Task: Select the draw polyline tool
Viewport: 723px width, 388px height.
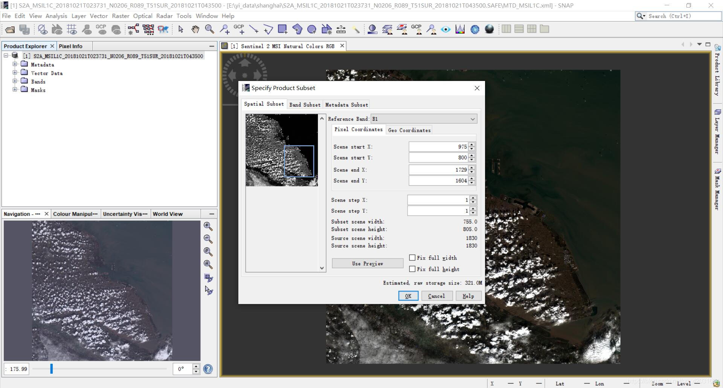Action: (268, 29)
